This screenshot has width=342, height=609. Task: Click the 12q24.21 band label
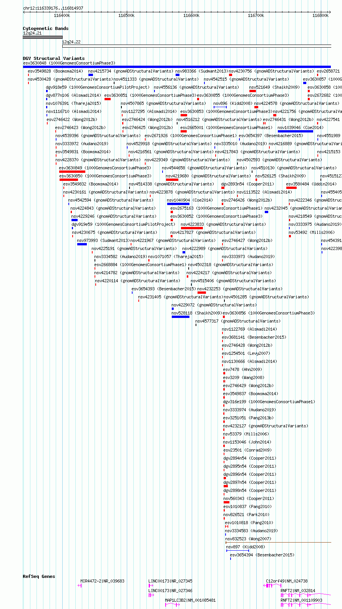(32, 33)
